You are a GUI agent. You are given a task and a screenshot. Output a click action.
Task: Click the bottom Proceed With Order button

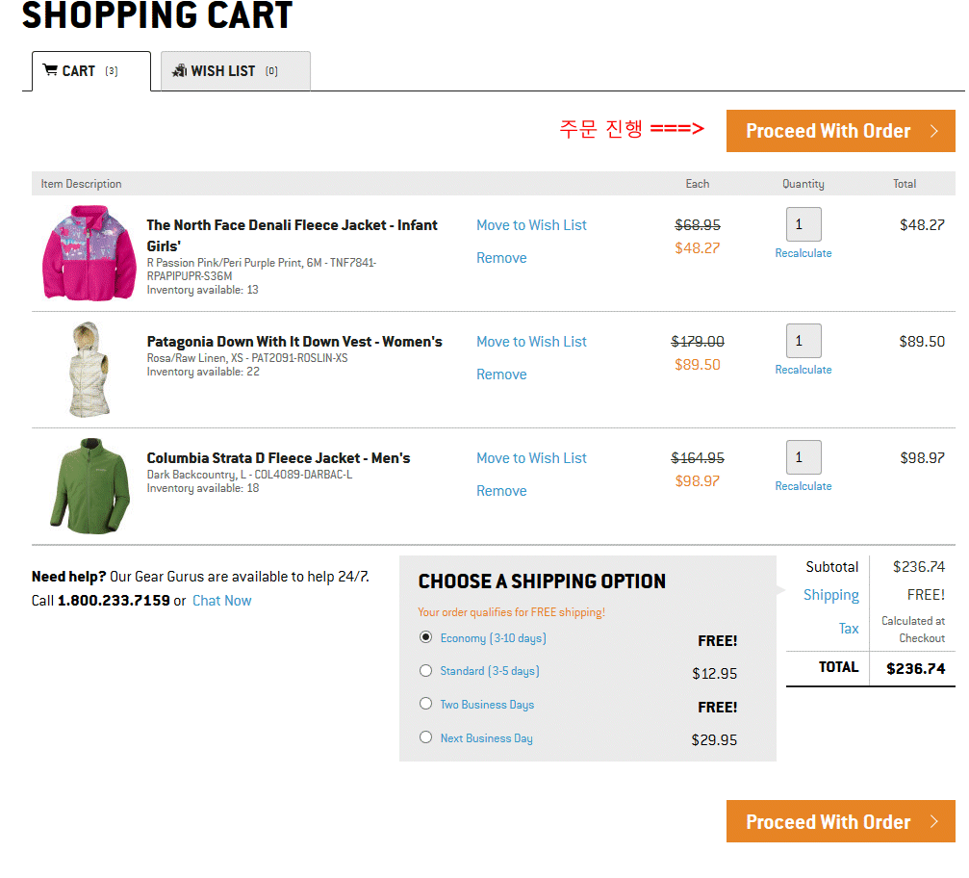839,821
